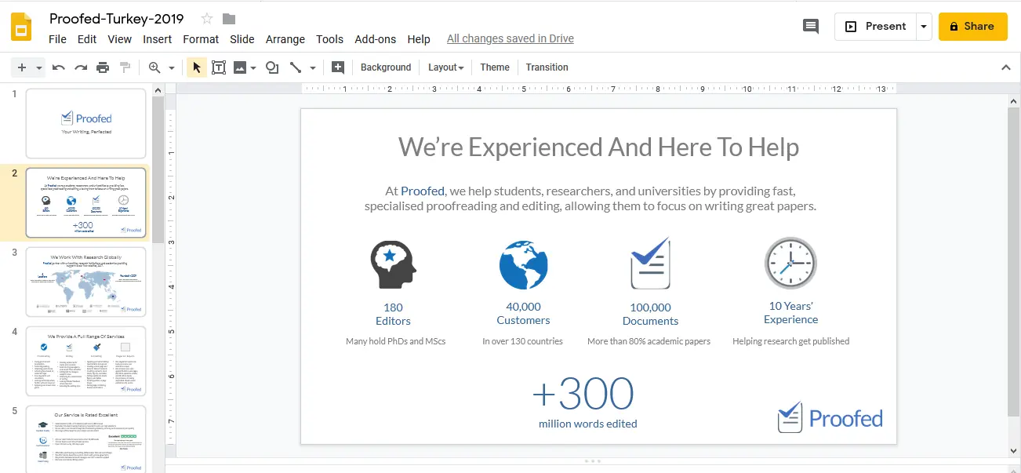Insert an image using the image icon
Viewport: 1021px width, 473px height.
[x=240, y=67]
